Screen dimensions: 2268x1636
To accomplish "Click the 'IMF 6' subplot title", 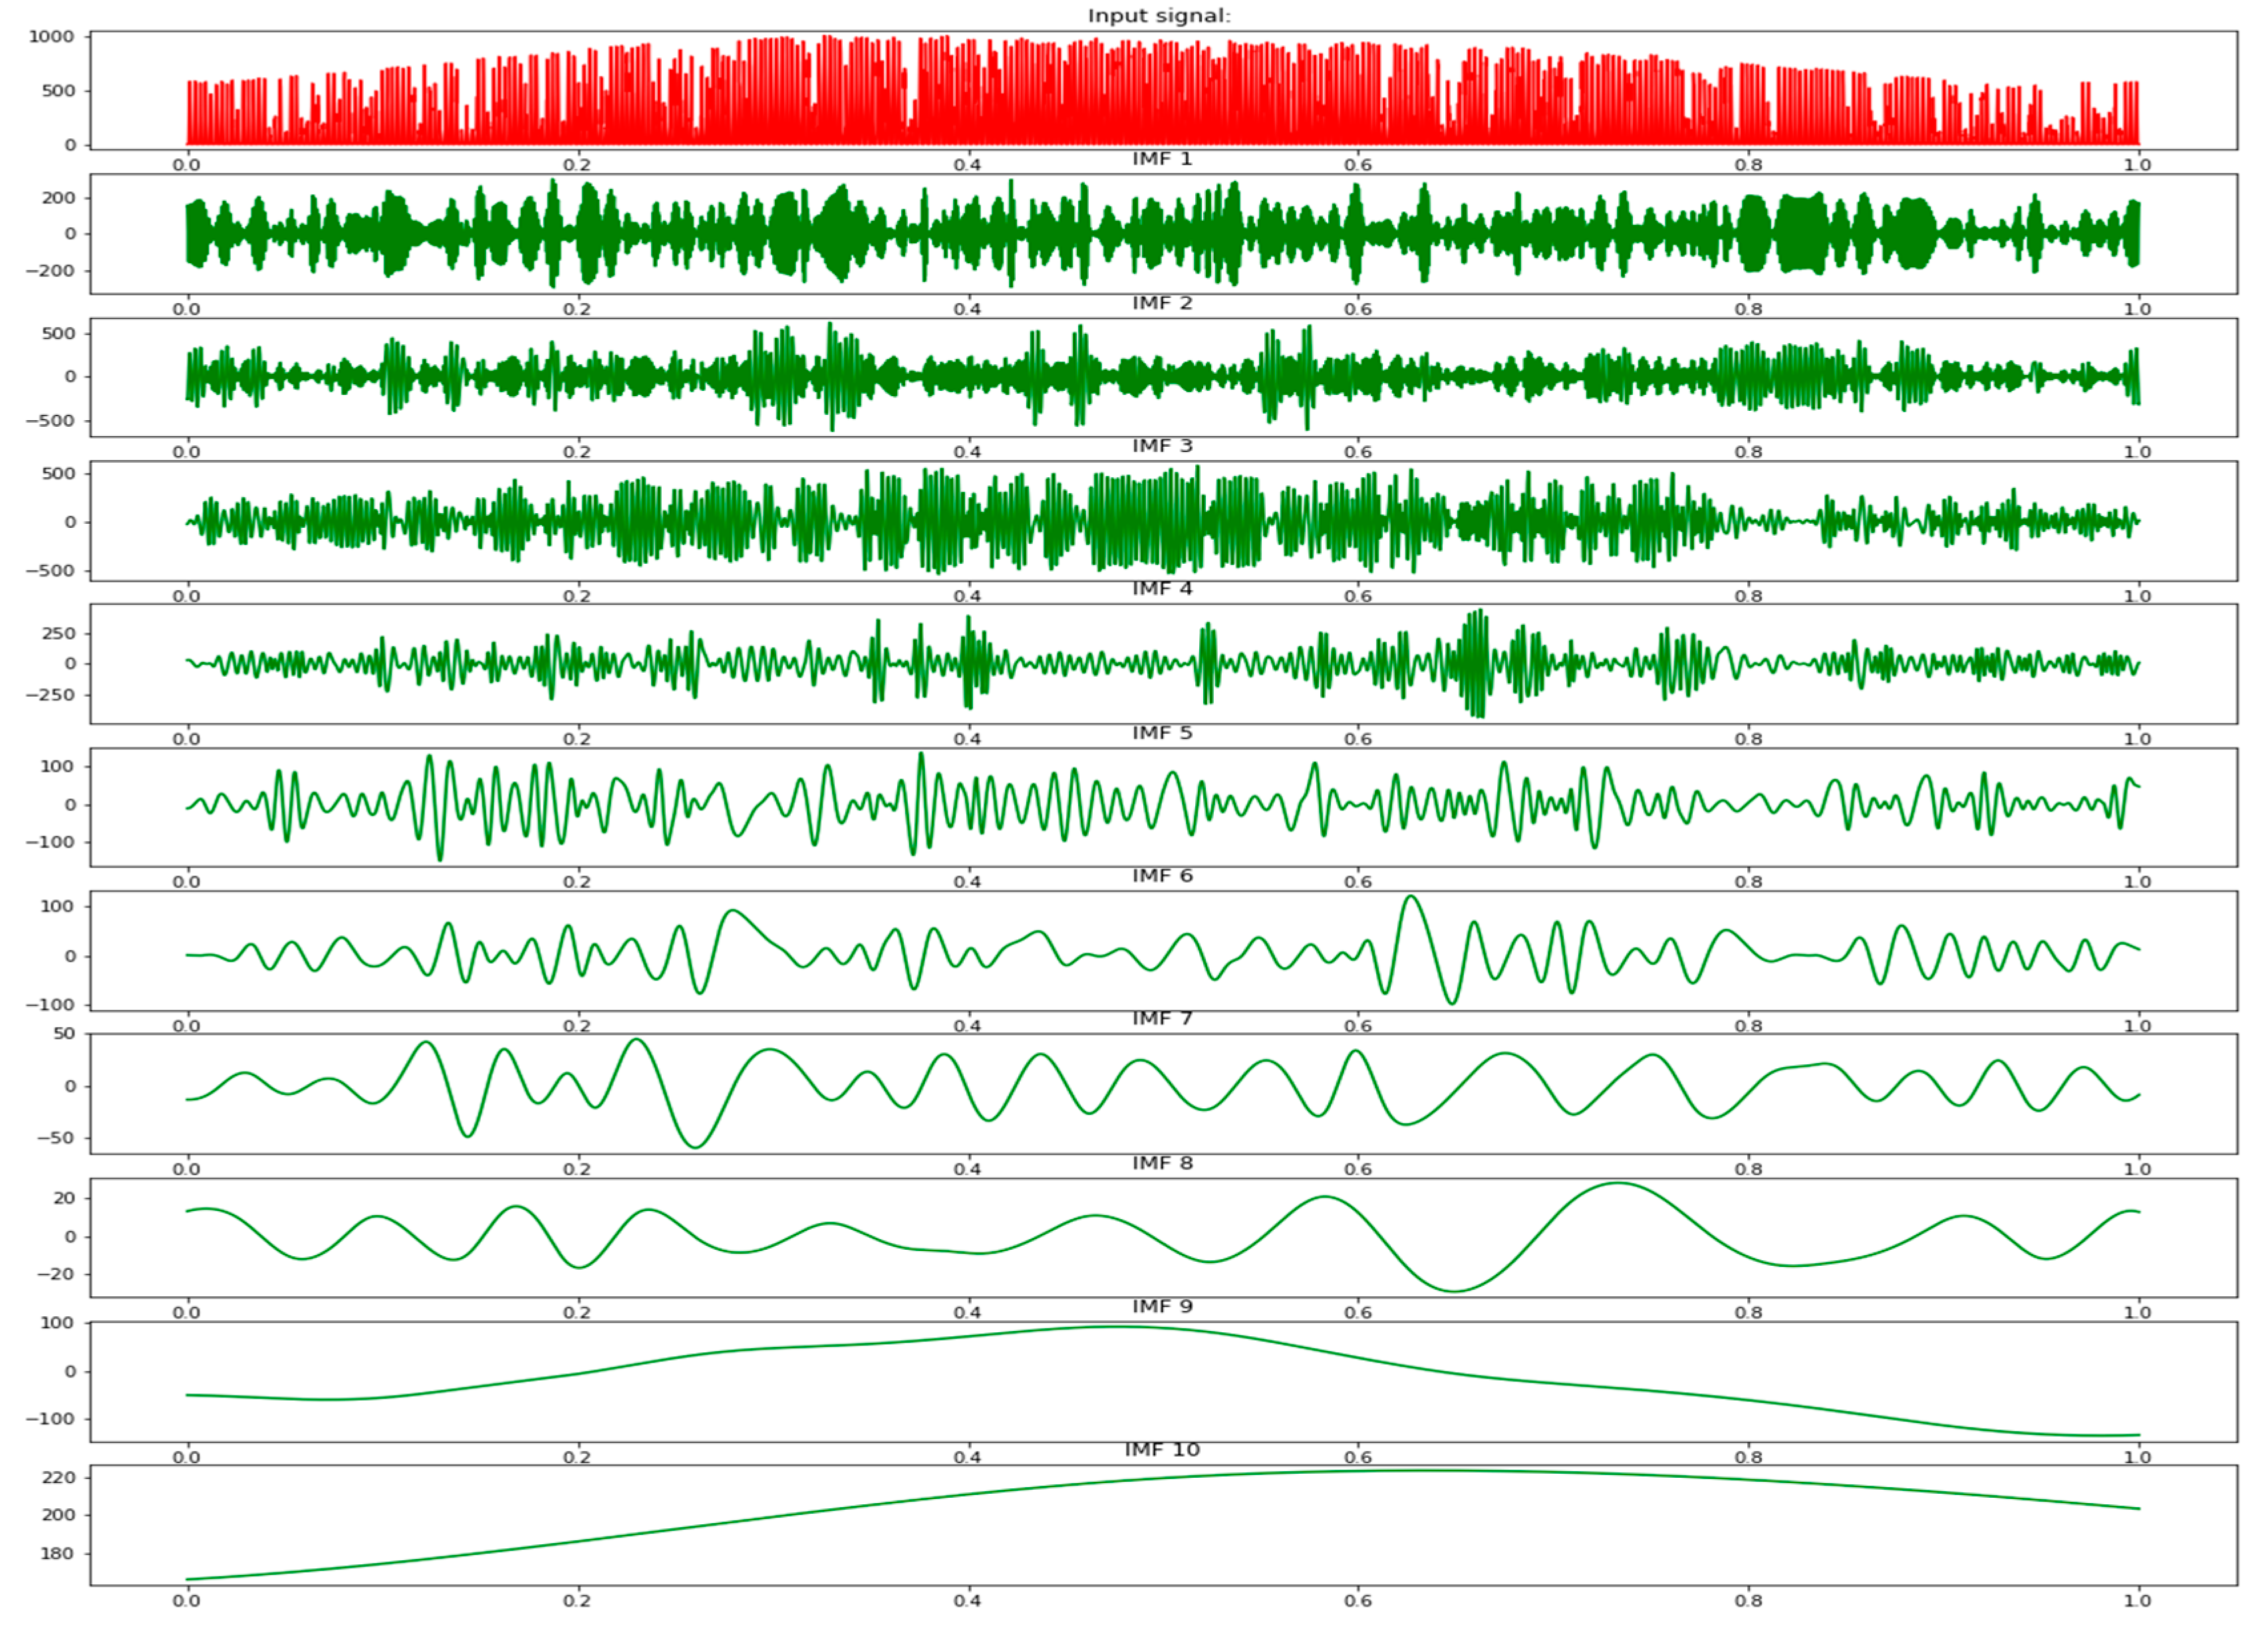I will pyautogui.click(x=1162, y=876).
